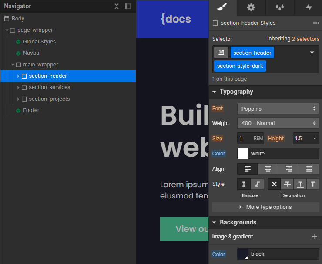Apply strikethrough text decoration
Image resolution: width=322 pixels, height=264 pixels.
tap(287, 184)
